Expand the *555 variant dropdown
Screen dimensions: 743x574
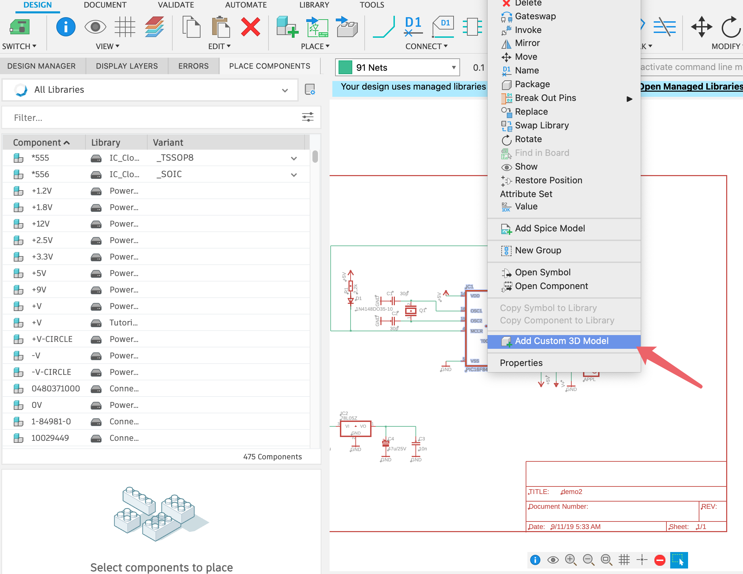click(x=294, y=158)
